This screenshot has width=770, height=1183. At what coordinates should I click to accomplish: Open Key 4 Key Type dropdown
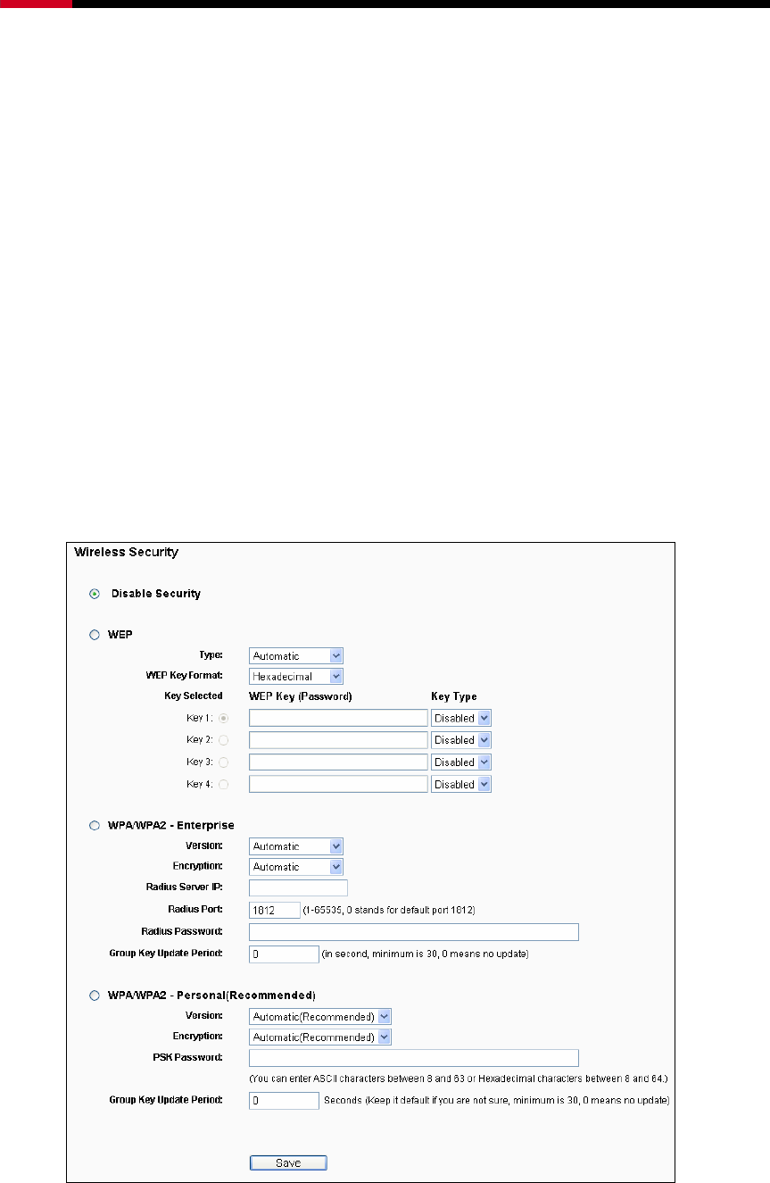pyautogui.click(x=461, y=785)
